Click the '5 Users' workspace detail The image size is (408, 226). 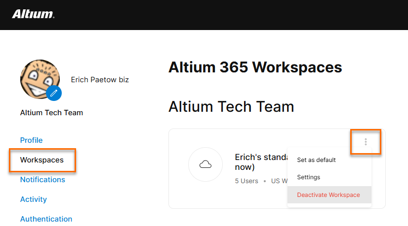click(x=246, y=181)
